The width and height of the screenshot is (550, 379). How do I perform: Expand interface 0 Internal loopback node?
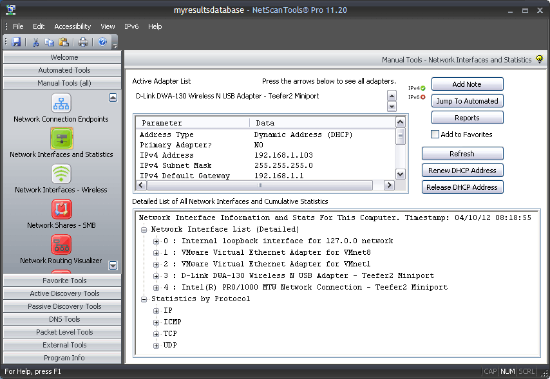156,241
